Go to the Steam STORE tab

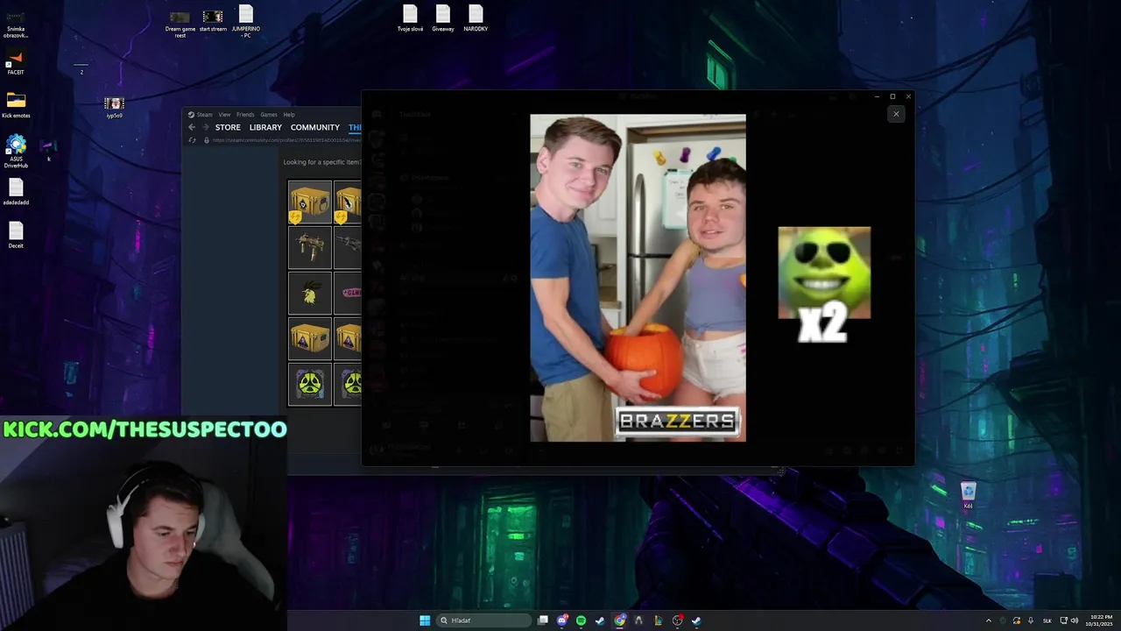pyautogui.click(x=228, y=128)
